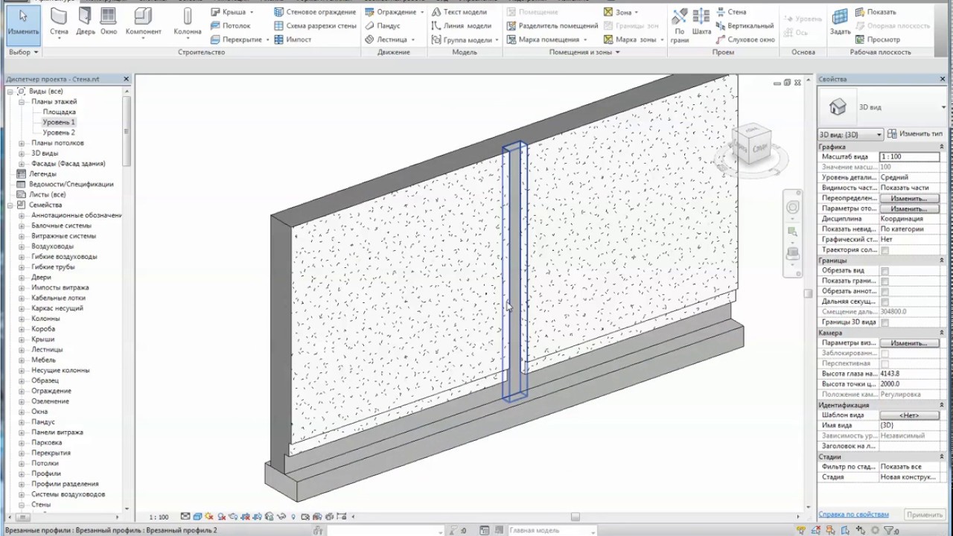Click the horizontal scrollbar under the 3D view
Screen dimensions: 953x536
click(x=575, y=517)
